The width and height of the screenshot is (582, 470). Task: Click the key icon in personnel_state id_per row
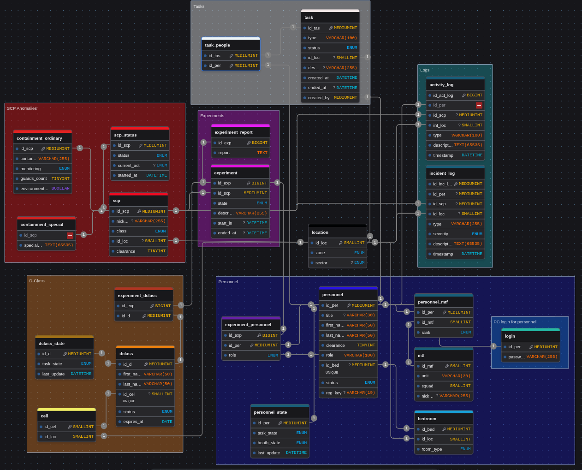tap(280, 423)
